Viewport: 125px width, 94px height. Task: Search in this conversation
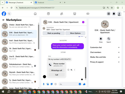point(109,39)
